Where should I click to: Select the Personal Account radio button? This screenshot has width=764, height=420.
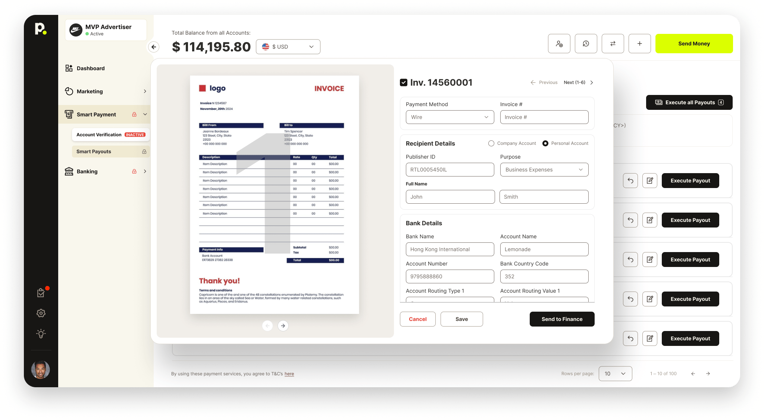(545, 143)
